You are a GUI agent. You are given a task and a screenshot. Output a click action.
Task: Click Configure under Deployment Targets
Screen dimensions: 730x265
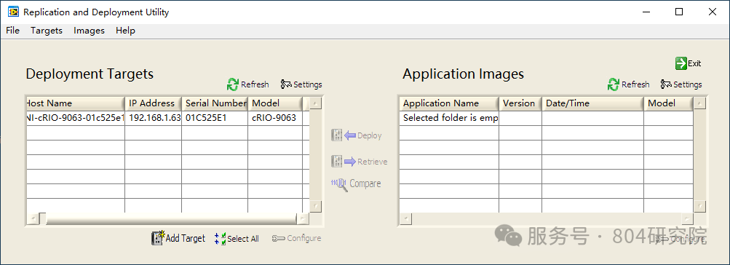(296, 238)
